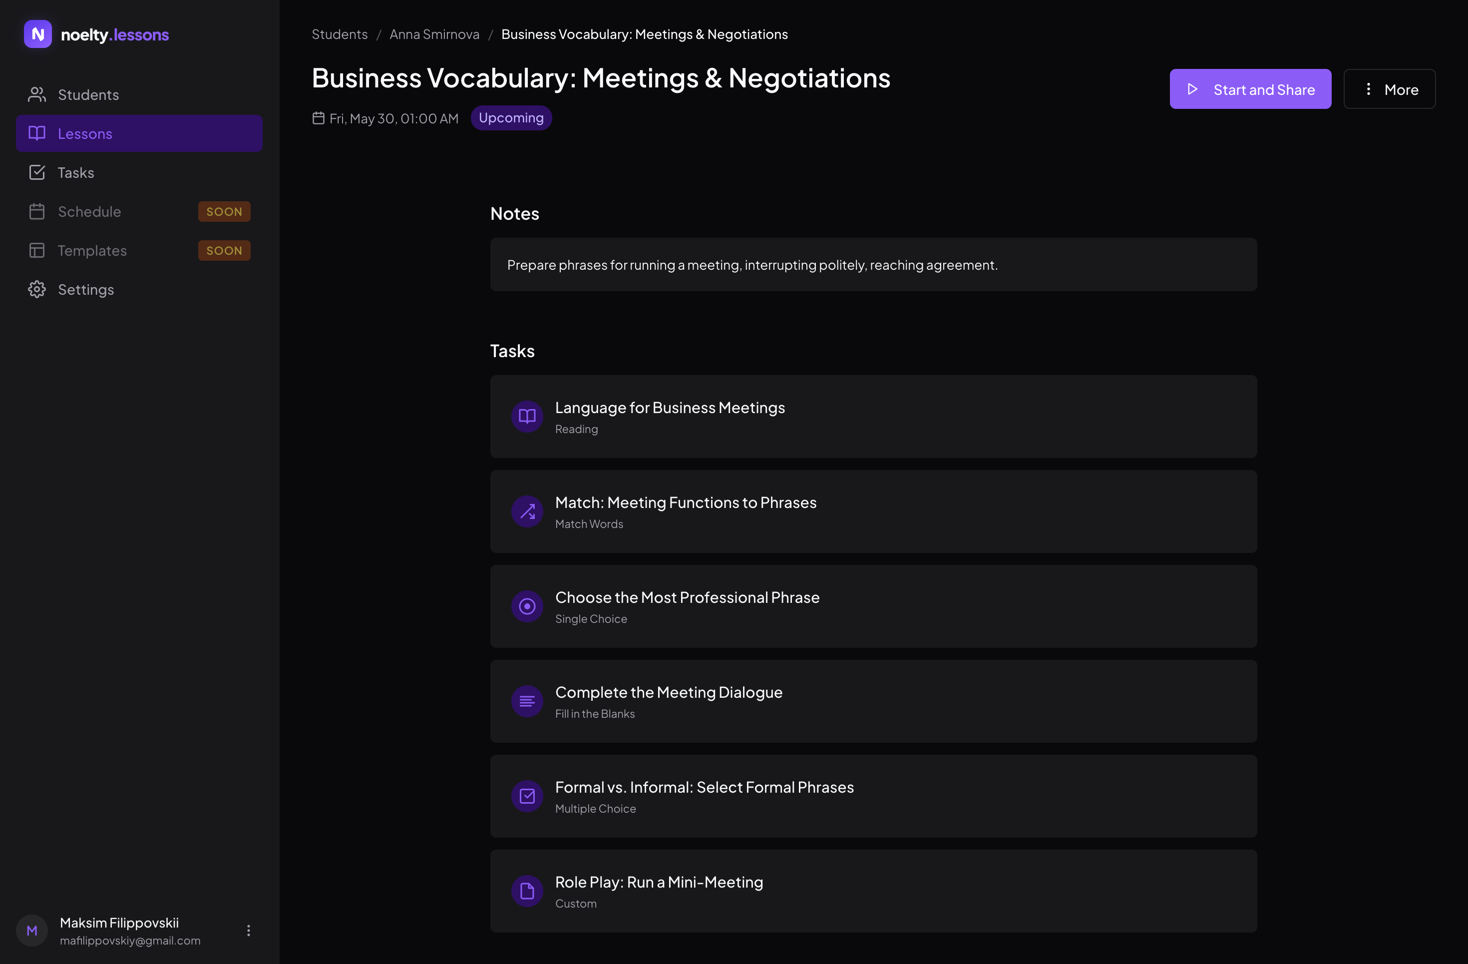Select the Schedule sidebar item
This screenshot has width=1468, height=964.
(x=139, y=211)
